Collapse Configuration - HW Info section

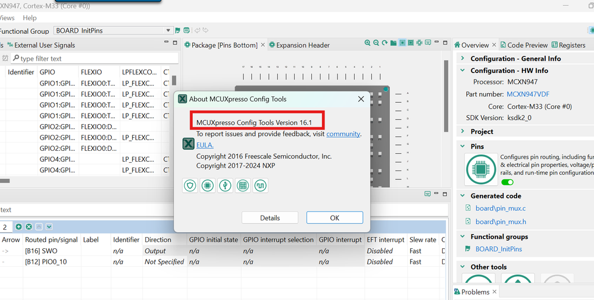[462, 70]
